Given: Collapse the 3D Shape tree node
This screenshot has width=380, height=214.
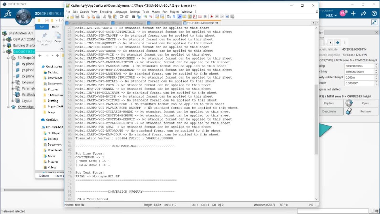Looking at the screenshot, I should coord(8,58).
